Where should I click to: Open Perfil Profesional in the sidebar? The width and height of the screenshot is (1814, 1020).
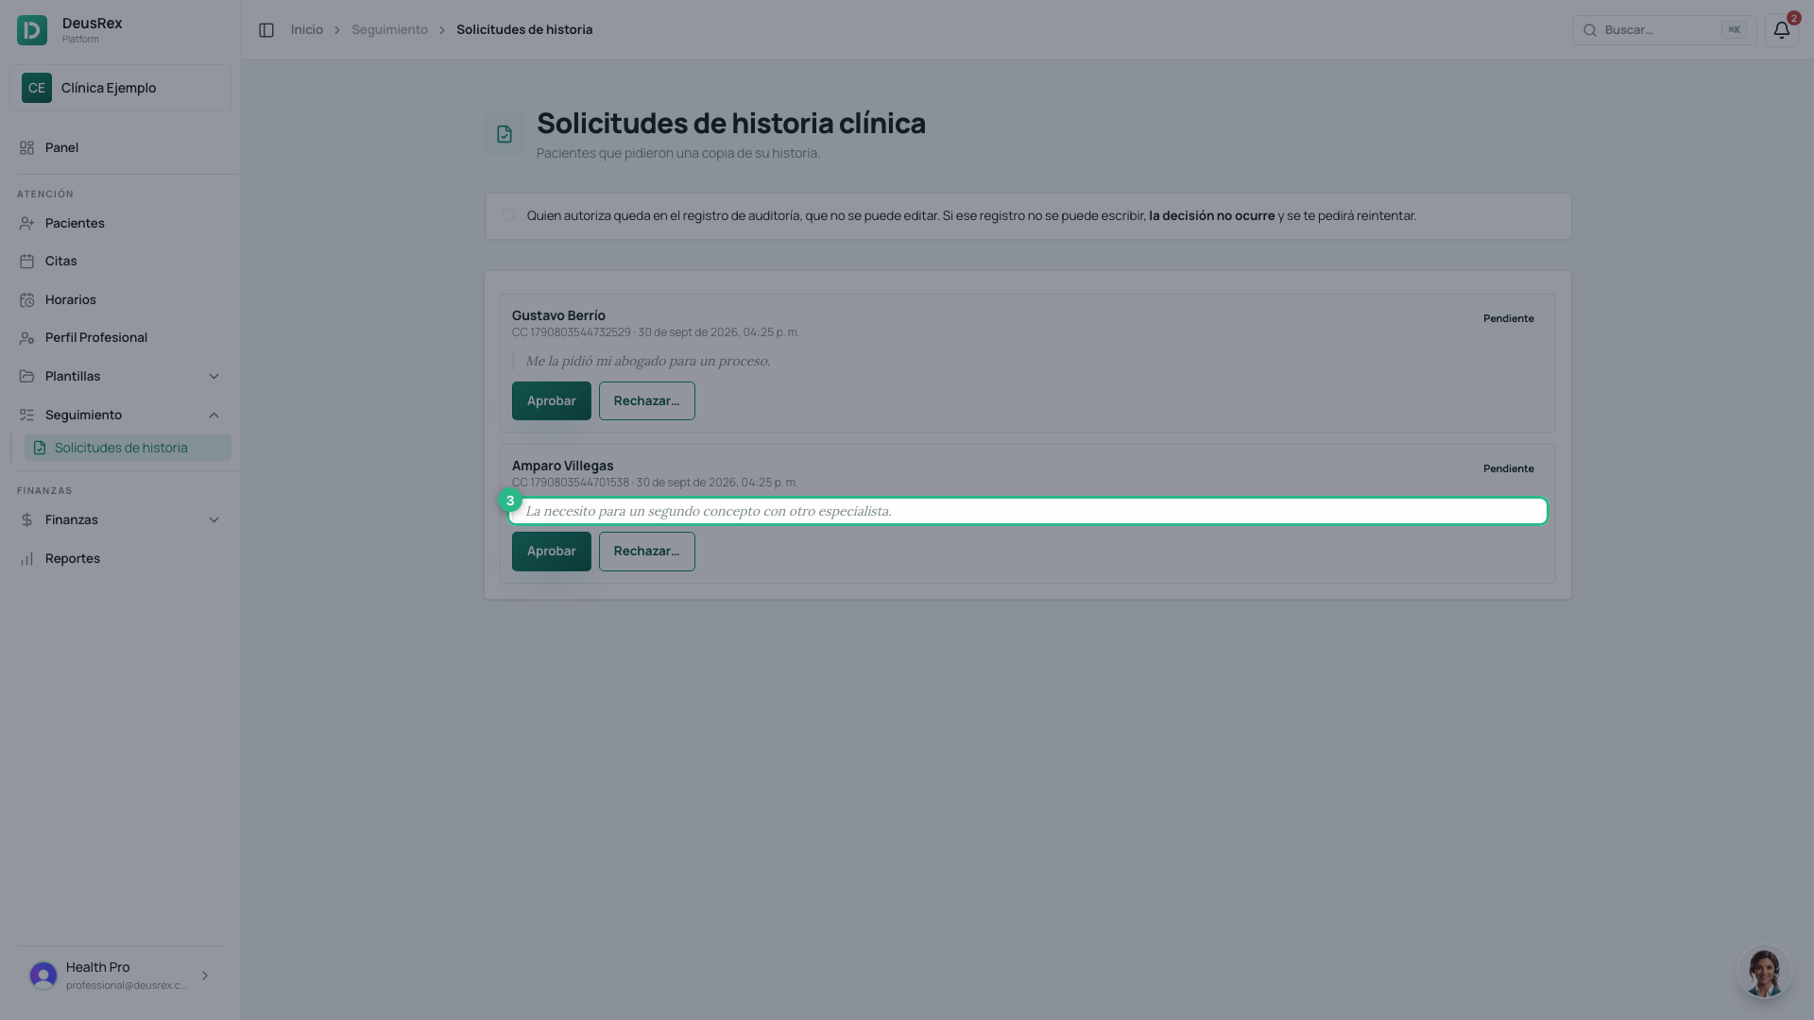[x=120, y=338]
